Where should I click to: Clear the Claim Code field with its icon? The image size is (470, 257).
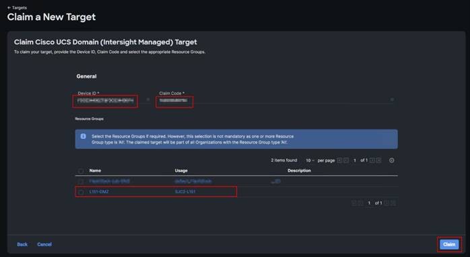[x=392, y=99]
